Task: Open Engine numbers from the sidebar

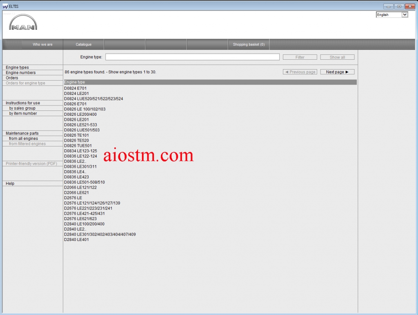Action: 20,72
